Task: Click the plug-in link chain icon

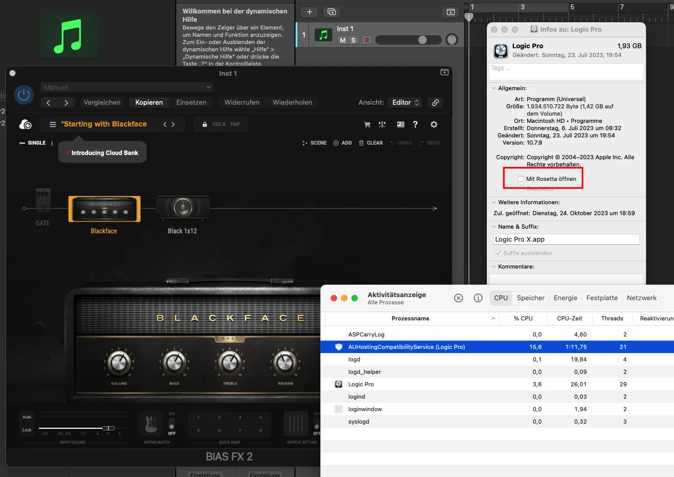Action: pos(436,103)
